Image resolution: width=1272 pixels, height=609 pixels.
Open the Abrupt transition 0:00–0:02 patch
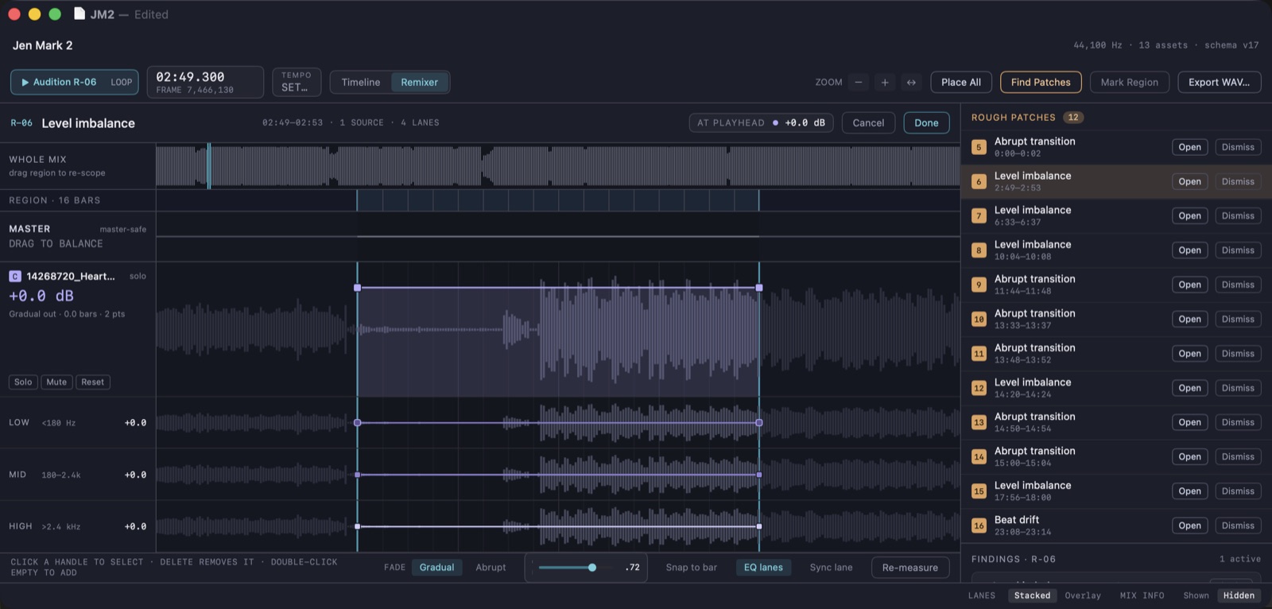(x=1189, y=147)
